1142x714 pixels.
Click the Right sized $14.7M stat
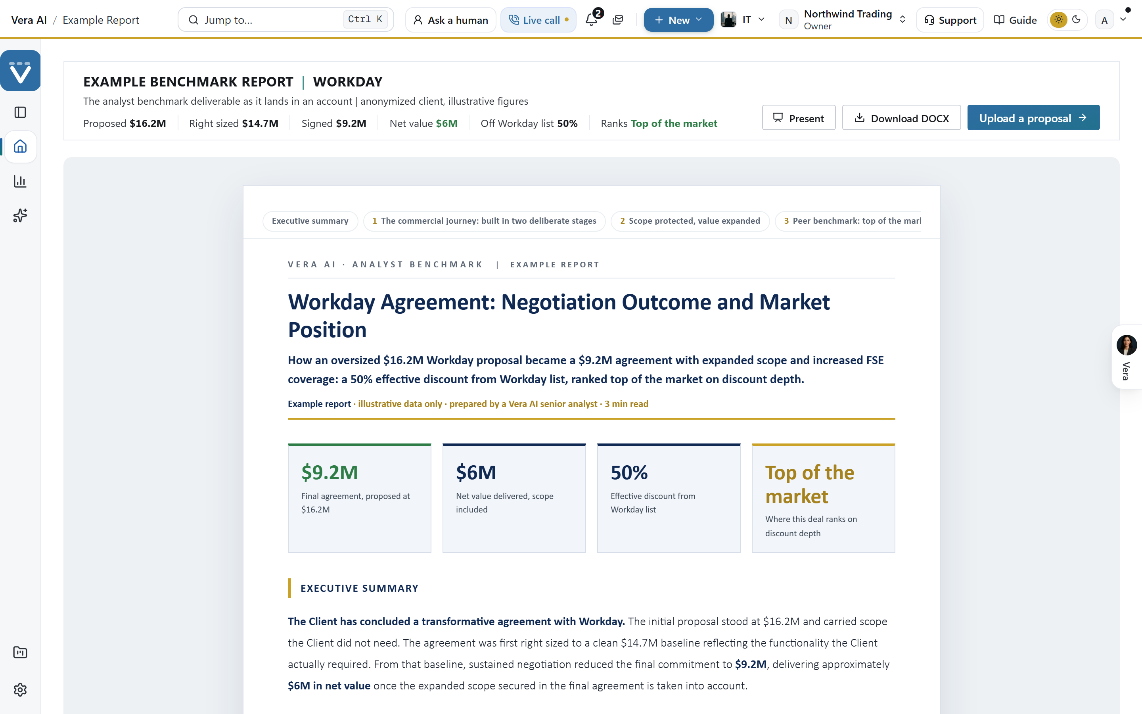point(234,123)
